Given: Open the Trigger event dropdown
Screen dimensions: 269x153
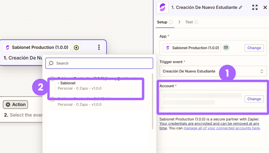Looking at the screenshot, I should pos(213,71).
